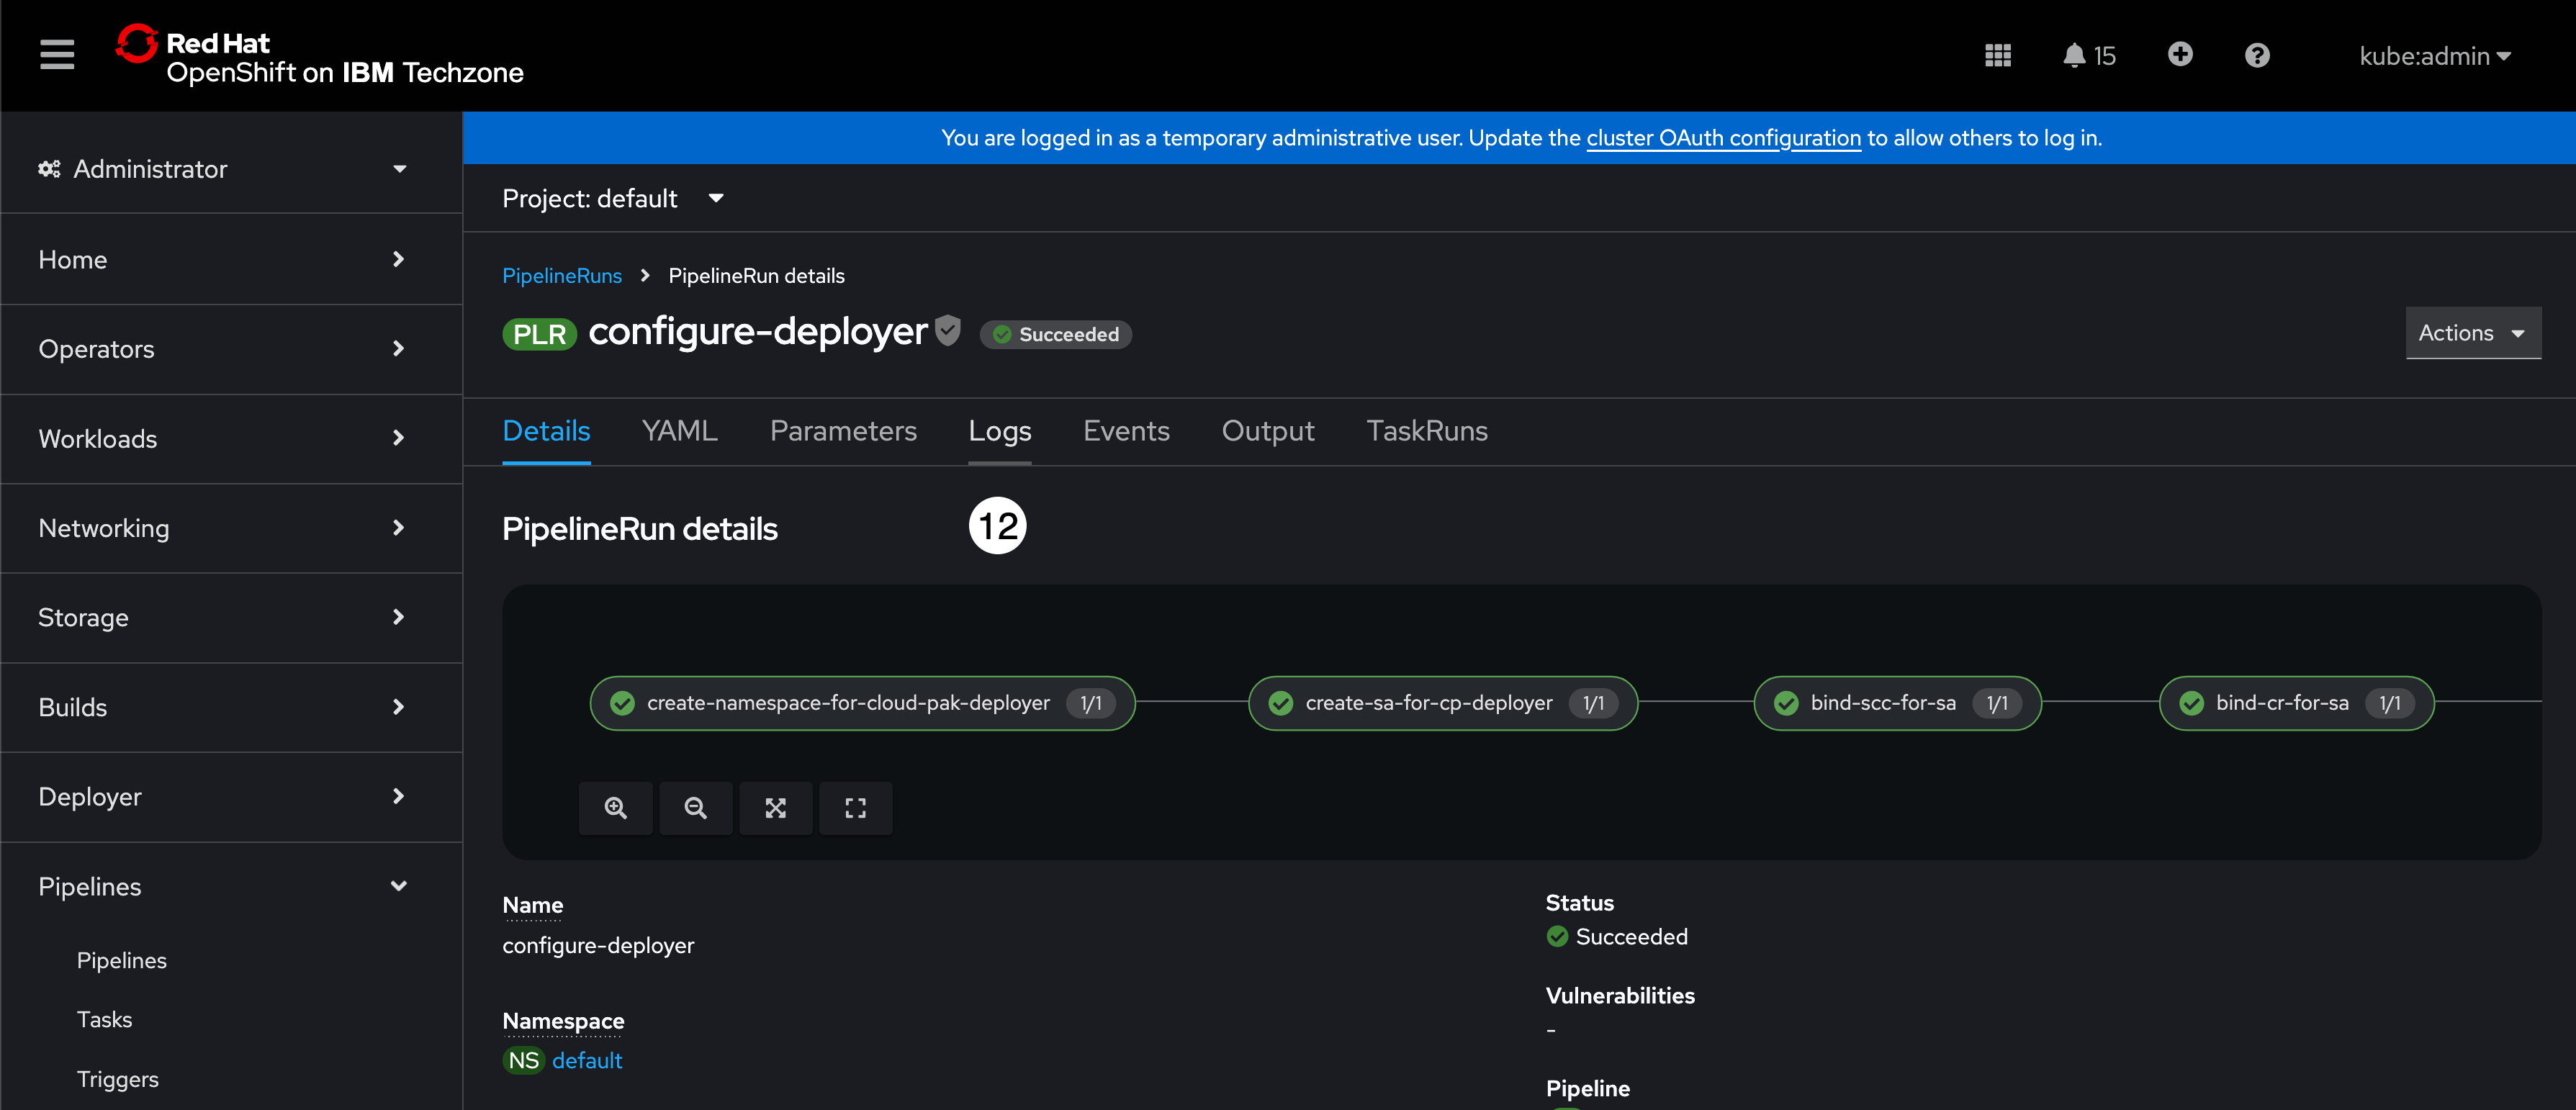Reset pipeline graph view
Viewport: 2576px width, 1110px height.
[x=855, y=808]
